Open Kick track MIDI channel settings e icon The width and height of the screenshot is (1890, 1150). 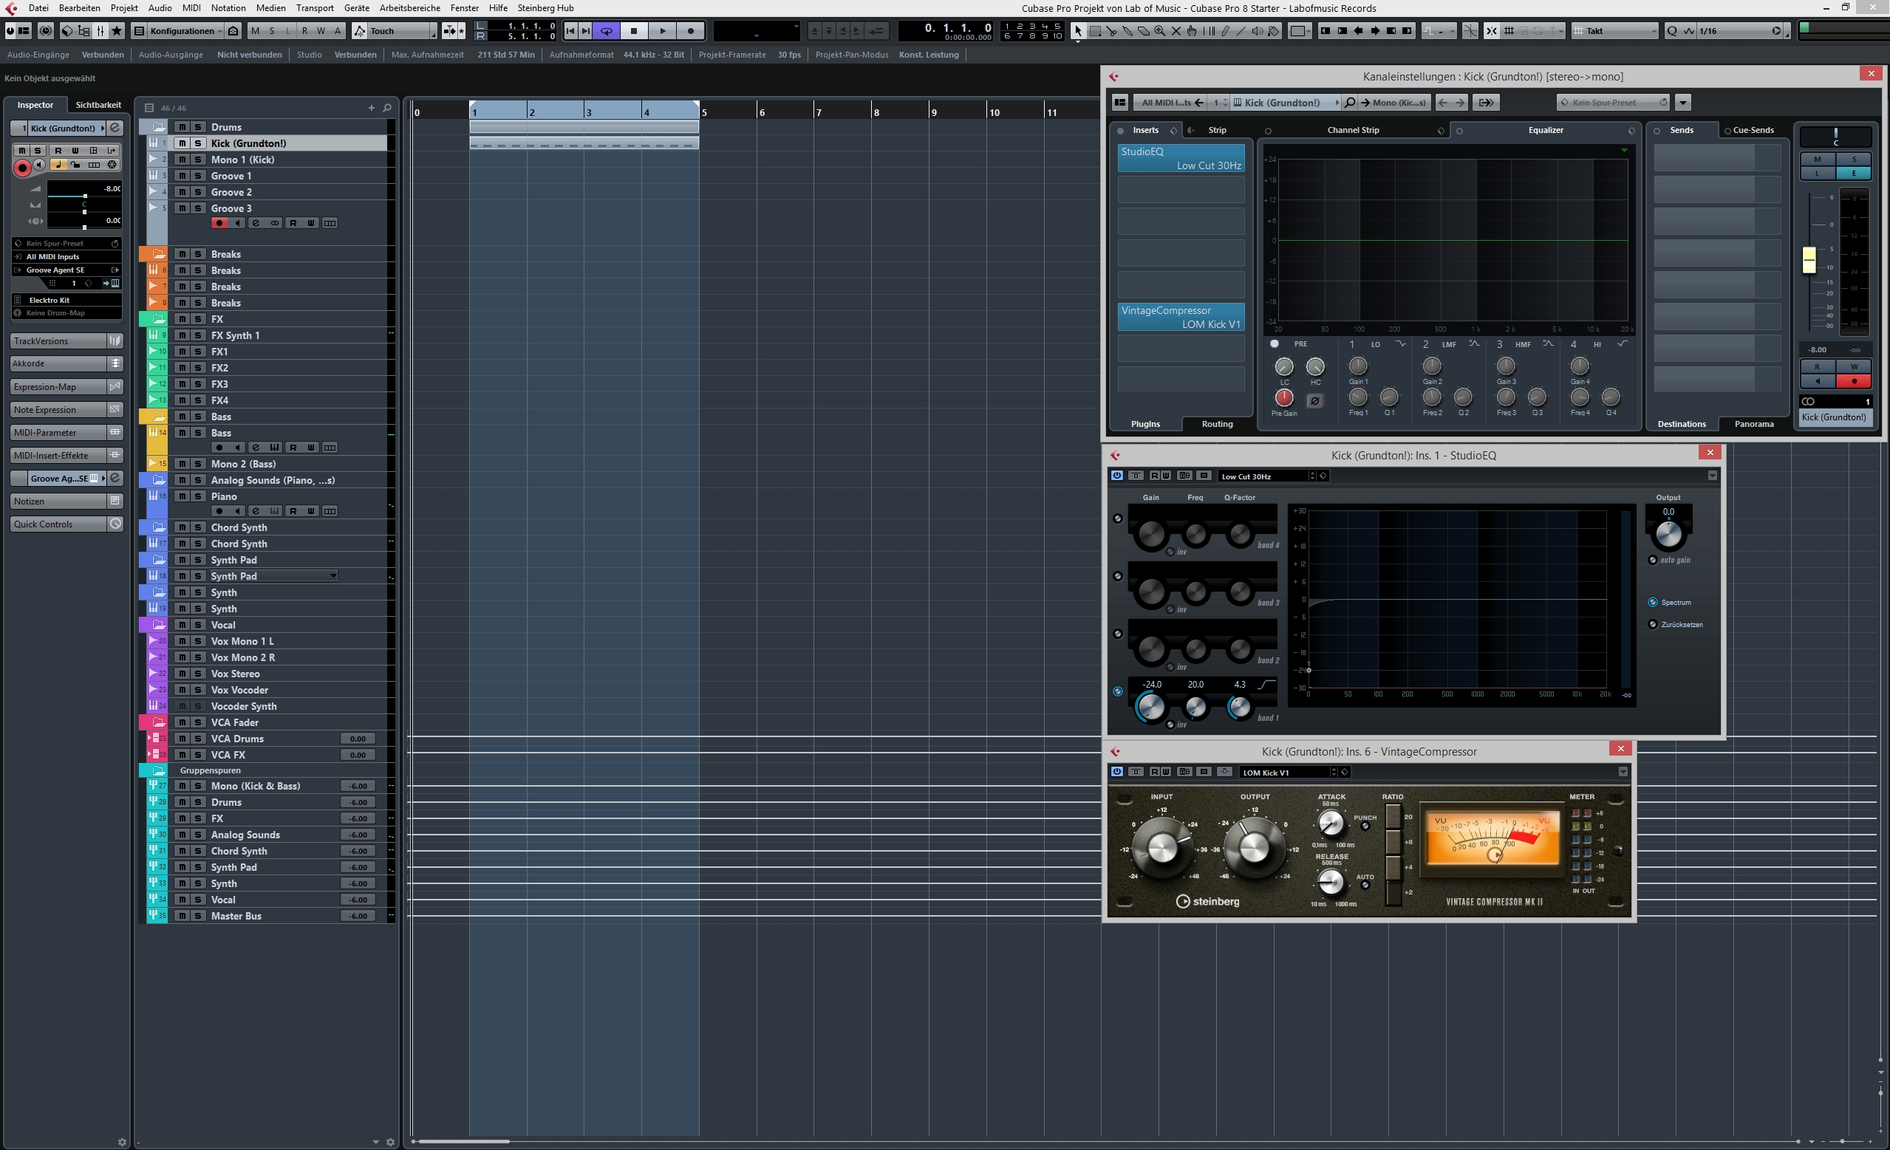(115, 128)
